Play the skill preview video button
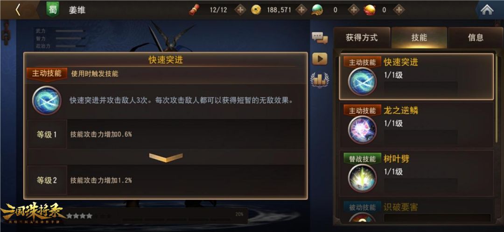The width and height of the screenshot is (504, 232). (x=320, y=59)
